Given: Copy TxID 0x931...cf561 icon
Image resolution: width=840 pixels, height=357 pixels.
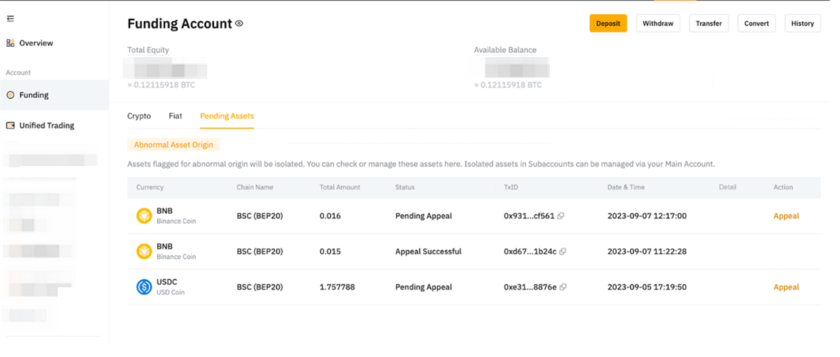Looking at the screenshot, I should pyautogui.click(x=561, y=216).
